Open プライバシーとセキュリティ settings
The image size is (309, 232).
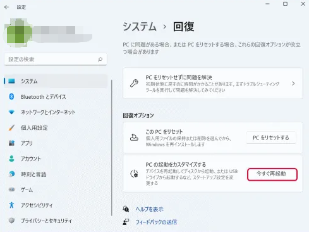click(56, 221)
